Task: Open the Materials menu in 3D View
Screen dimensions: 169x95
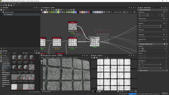Action: [48, 58]
